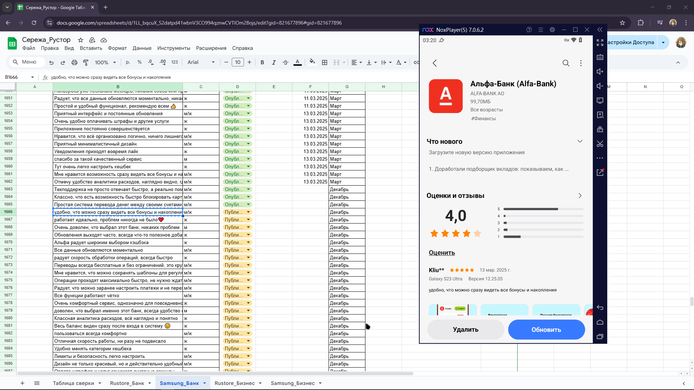Image resolution: width=694 pixels, height=390 pixels.
Task: Switch to Rustore_Банк sheet tab
Action: 127,383
